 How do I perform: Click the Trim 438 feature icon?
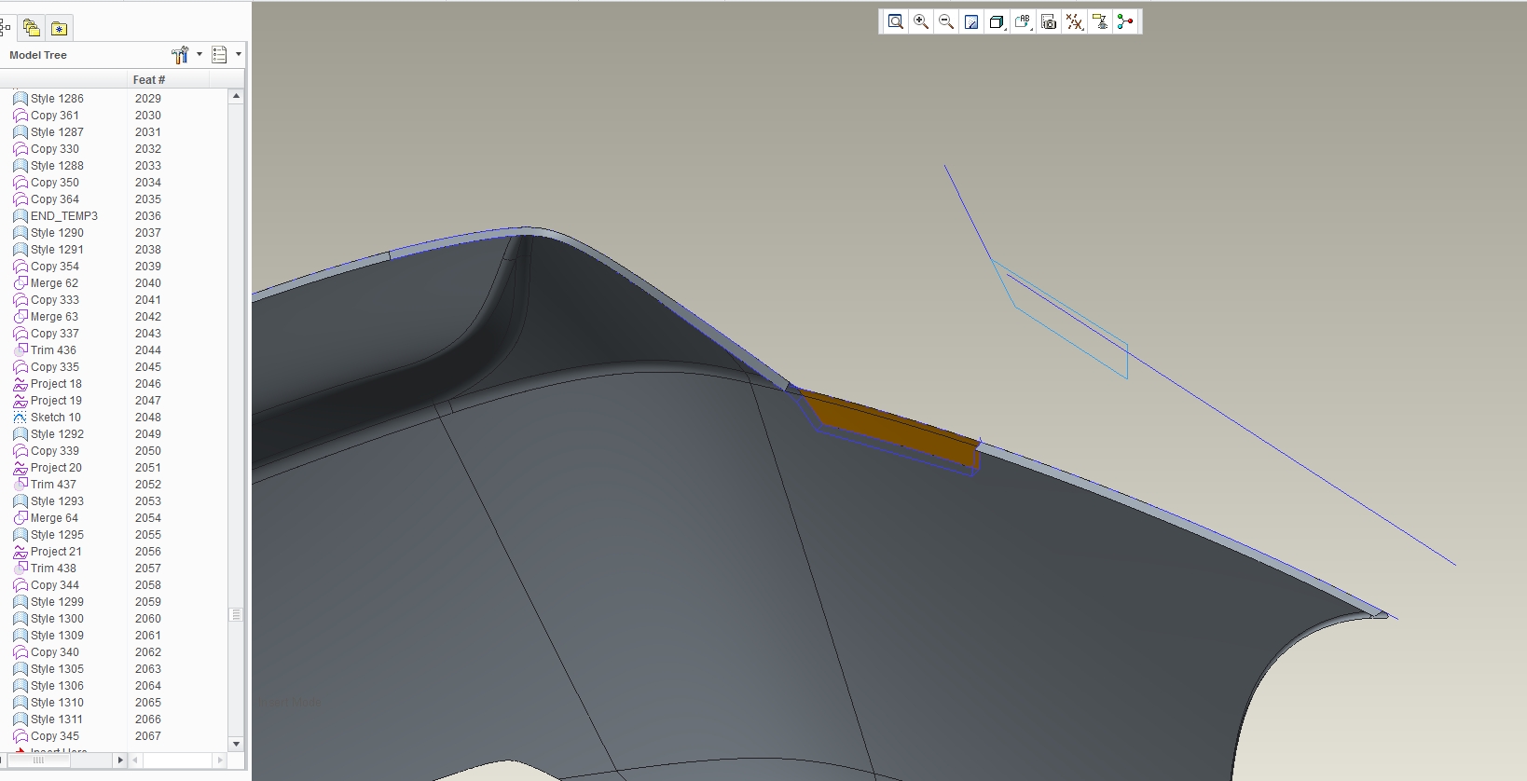20,569
